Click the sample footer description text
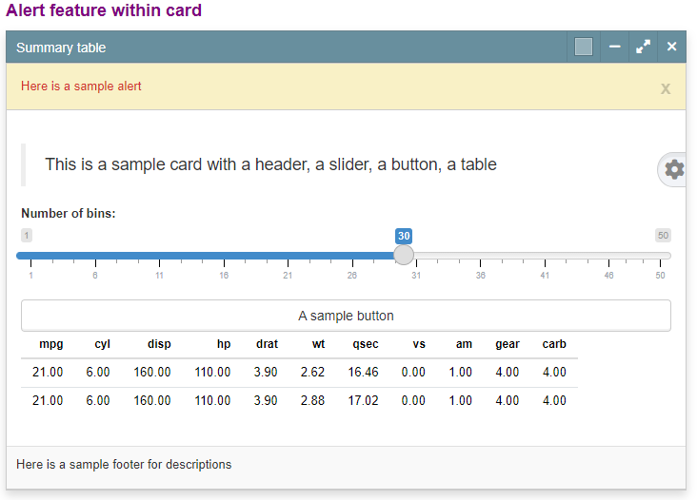The image size is (697, 500). point(124,464)
